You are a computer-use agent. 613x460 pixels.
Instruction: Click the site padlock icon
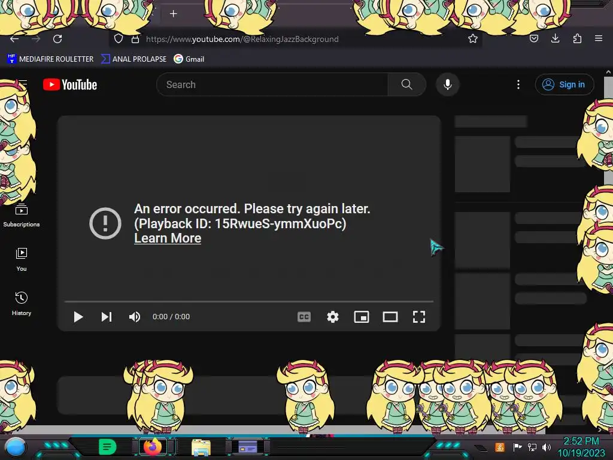click(x=135, y=39)
